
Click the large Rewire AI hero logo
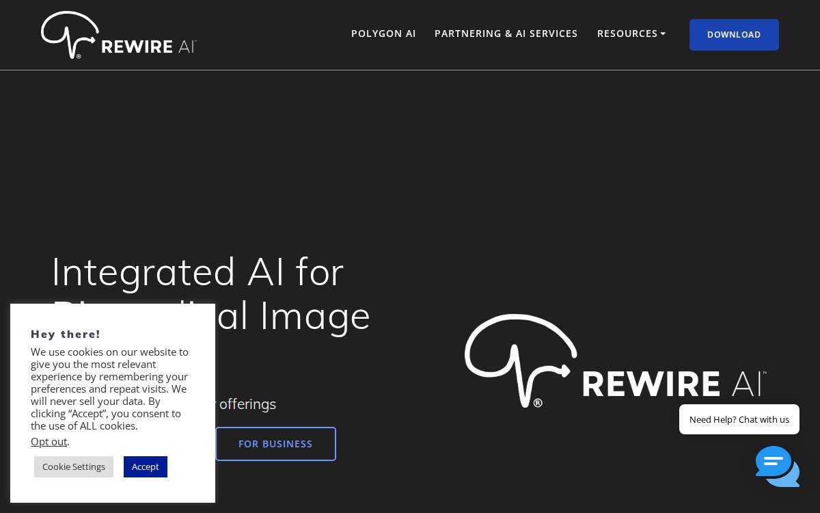click(616, 361)
